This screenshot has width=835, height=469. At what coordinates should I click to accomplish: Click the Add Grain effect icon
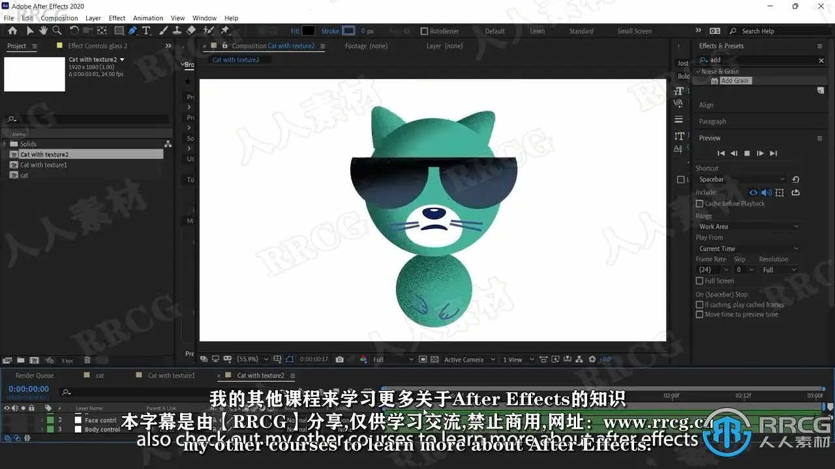click(714, 81)
